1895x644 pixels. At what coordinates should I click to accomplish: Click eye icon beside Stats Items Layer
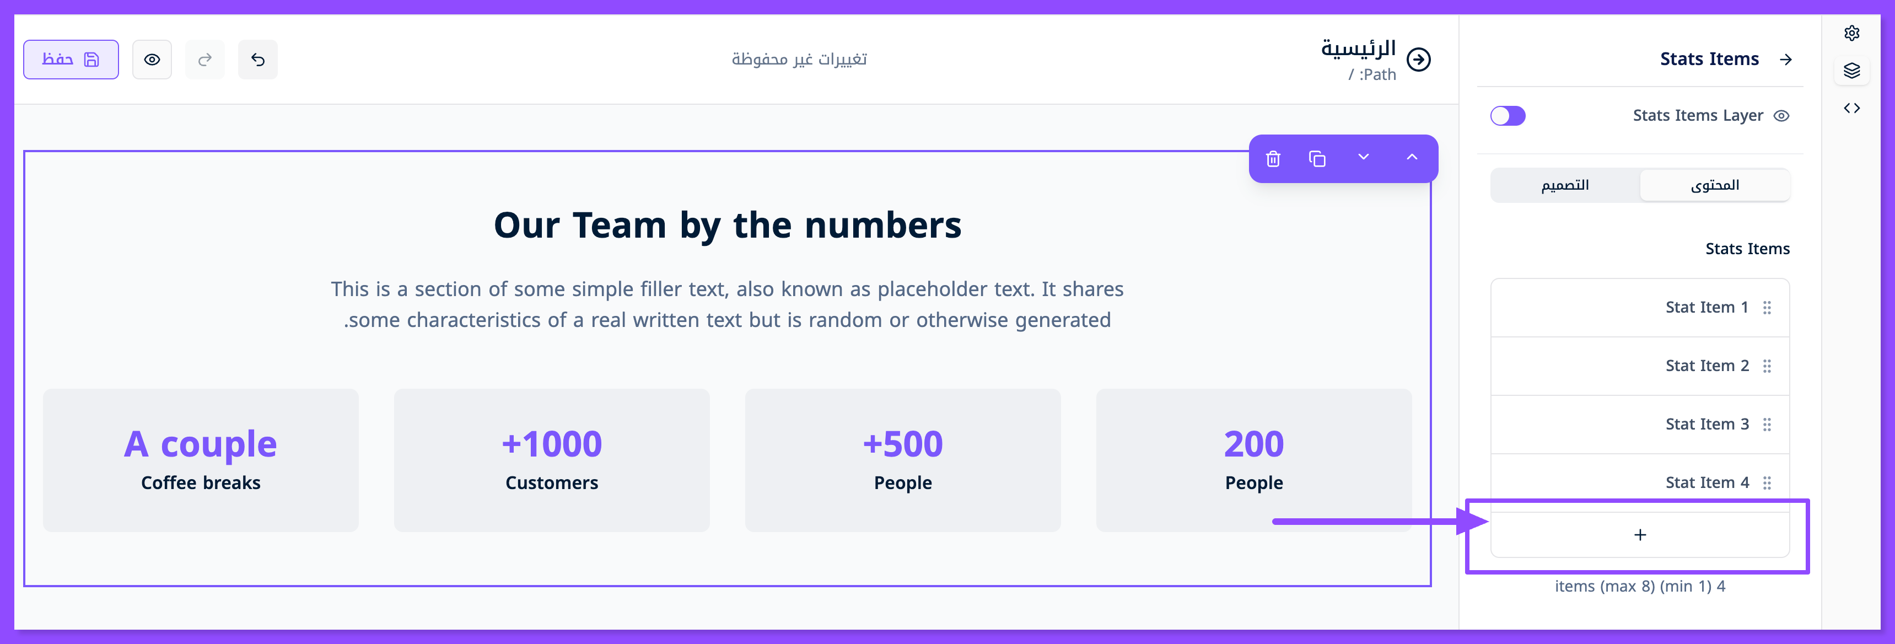pyautogui.click(x=1781, y=116)
